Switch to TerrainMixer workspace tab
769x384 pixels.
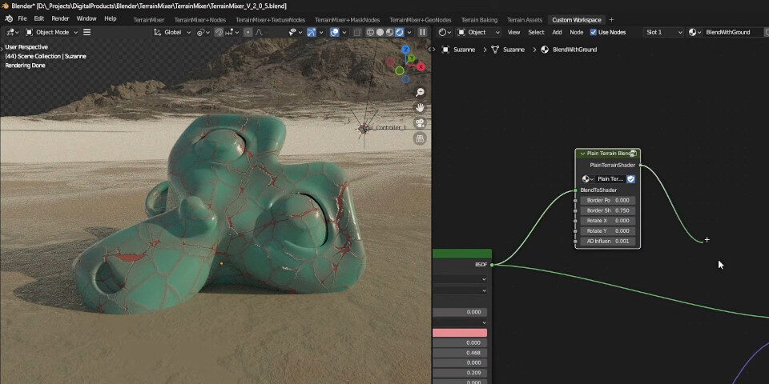149,20
